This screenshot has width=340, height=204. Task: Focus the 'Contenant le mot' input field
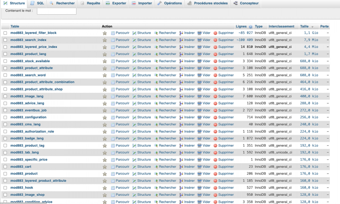coord(56,11)
